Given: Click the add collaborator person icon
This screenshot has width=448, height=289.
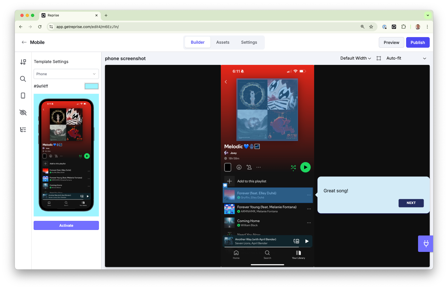Looking at the screenshot, I should [249, 167].
